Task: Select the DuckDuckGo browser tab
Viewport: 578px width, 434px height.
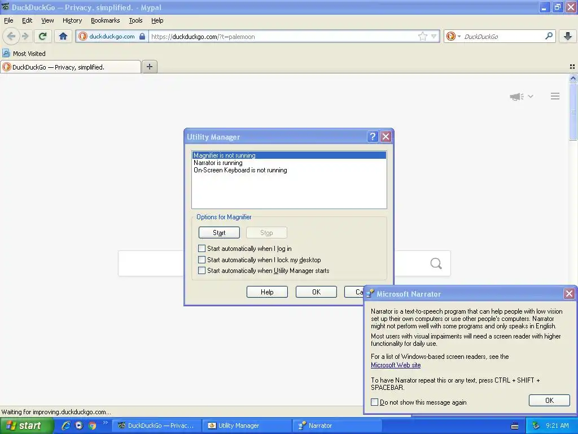Action: (71, 67)
